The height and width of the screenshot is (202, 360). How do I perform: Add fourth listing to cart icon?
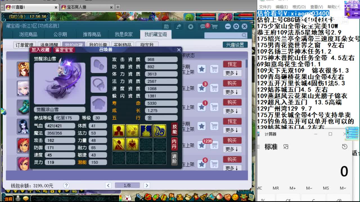(x=214, y=126)
